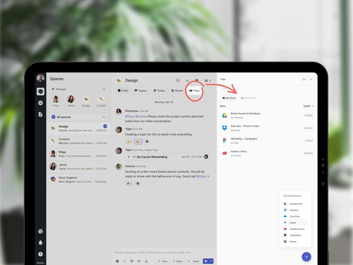Image resolution: width=353 pixels, height=265 pixels.
Task: Open the tasks list icon in left sidebar
Action: [x=41, y=103]
